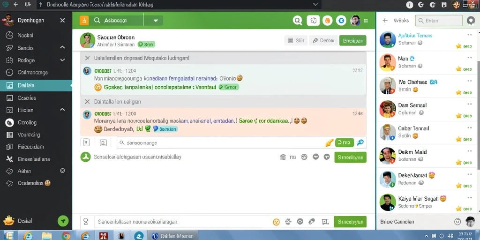Toggle star for Kaiyo hilar Sngall
The height and width of the screenshot is (240, 480).
458,209
